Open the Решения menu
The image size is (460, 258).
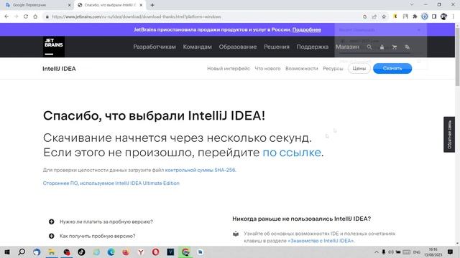coord(276,47)
